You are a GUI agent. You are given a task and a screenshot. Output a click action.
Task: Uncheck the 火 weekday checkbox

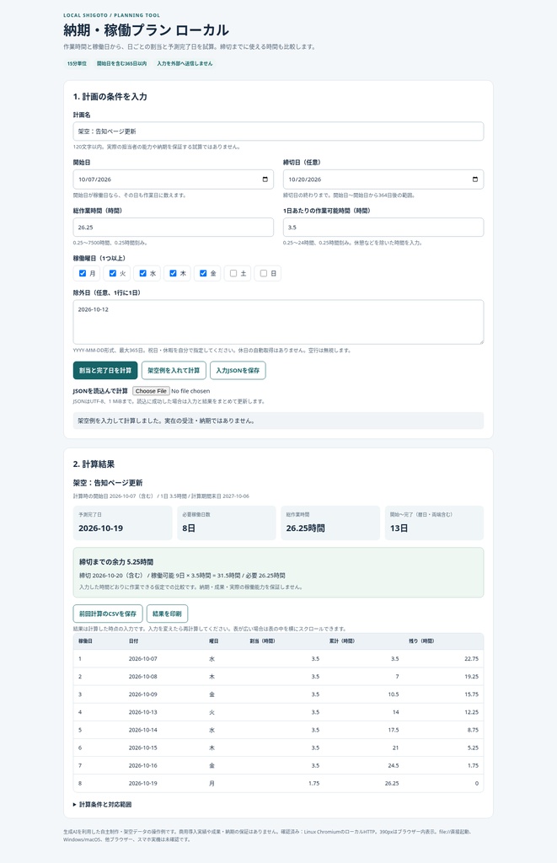click(x=113, y=273)
